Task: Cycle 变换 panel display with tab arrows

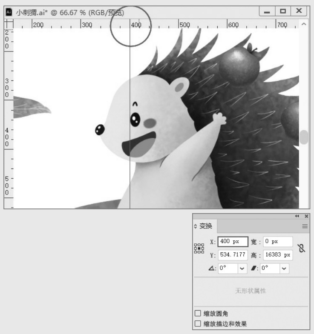Action: point(196,226)
